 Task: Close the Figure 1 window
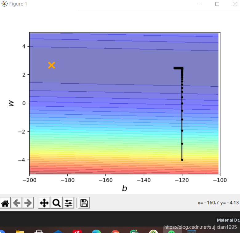pyautogui.click(x=235, y=4)
